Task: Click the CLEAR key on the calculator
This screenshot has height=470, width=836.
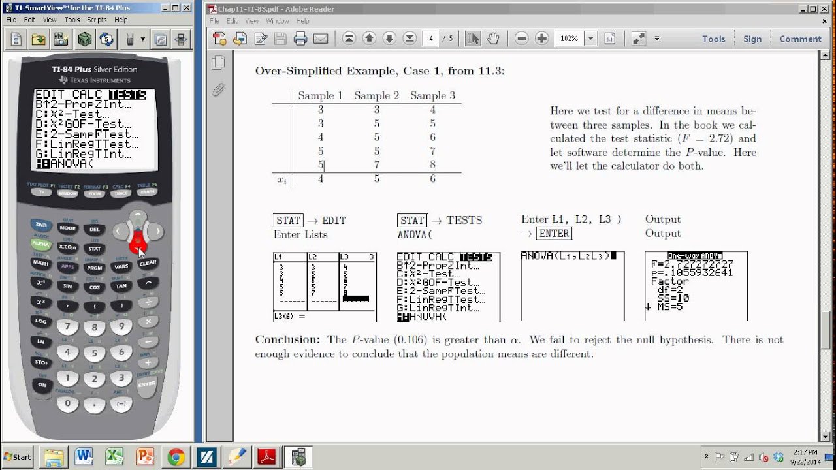Action: tap(148, 263)
